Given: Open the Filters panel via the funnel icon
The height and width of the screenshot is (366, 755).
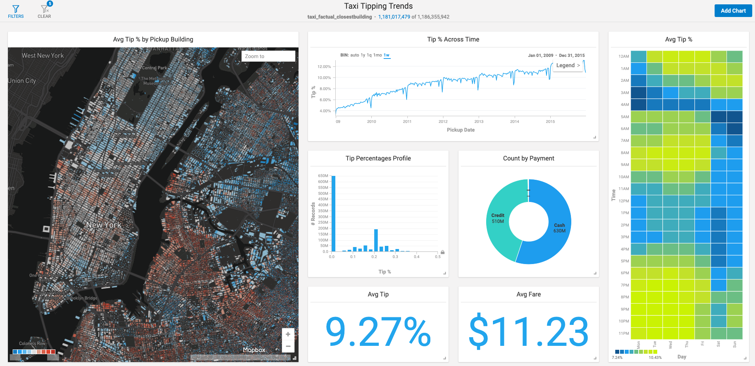Looking at the screenshot, I should (16, 9).
